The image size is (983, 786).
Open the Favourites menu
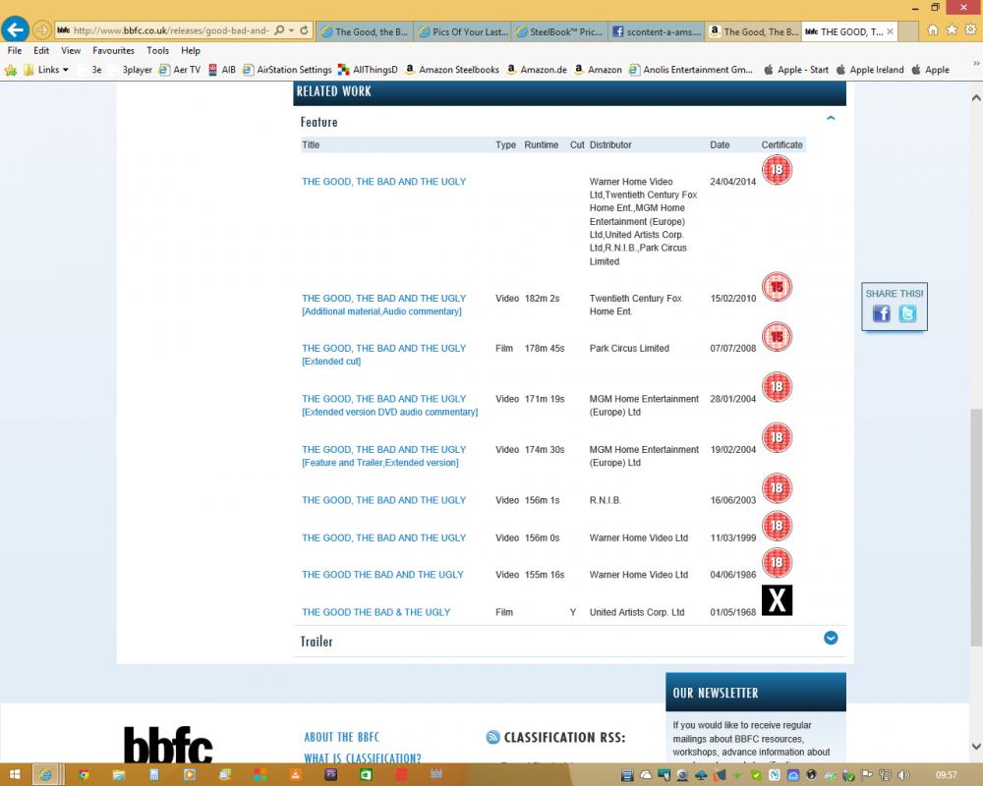point(113,51)
